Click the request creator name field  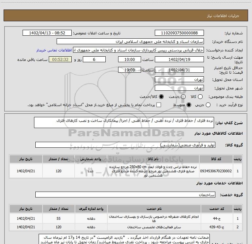coord(138,50)
